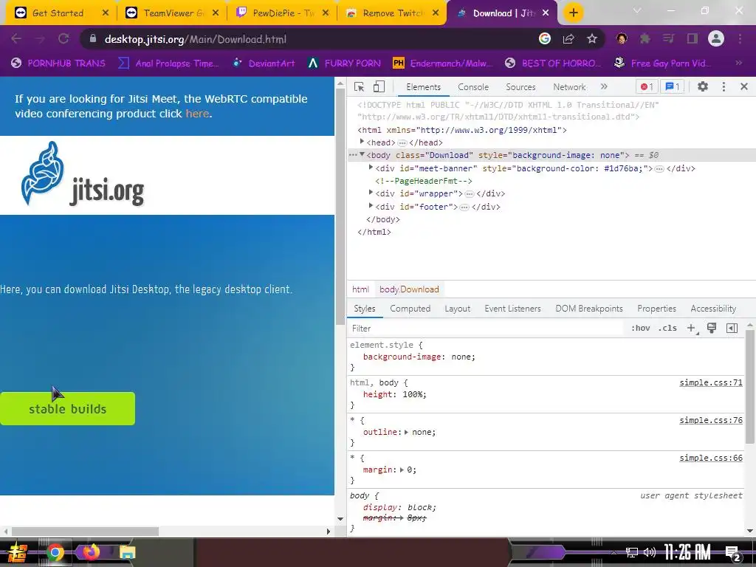Switch to the Console tab
The height and width of the screenshot is (567, 756).
click(x=473, y=87)
